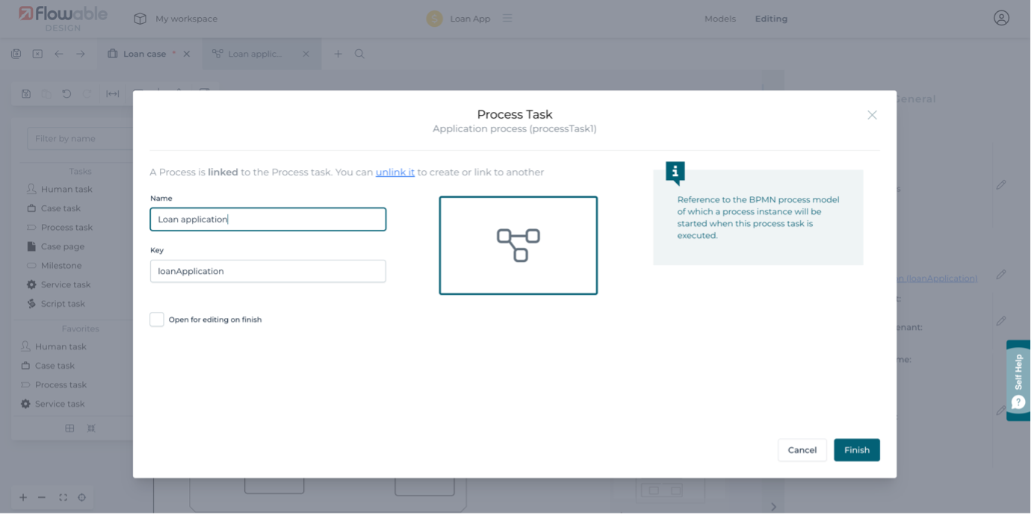Close the Process Task dialog with X
This screenshot has width=1034, height=515.
pos(872,115)
